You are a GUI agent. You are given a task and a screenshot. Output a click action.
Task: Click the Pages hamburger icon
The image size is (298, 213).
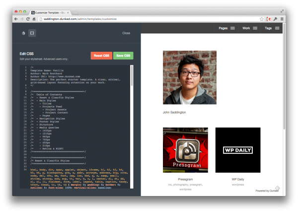tap(232, 28)
